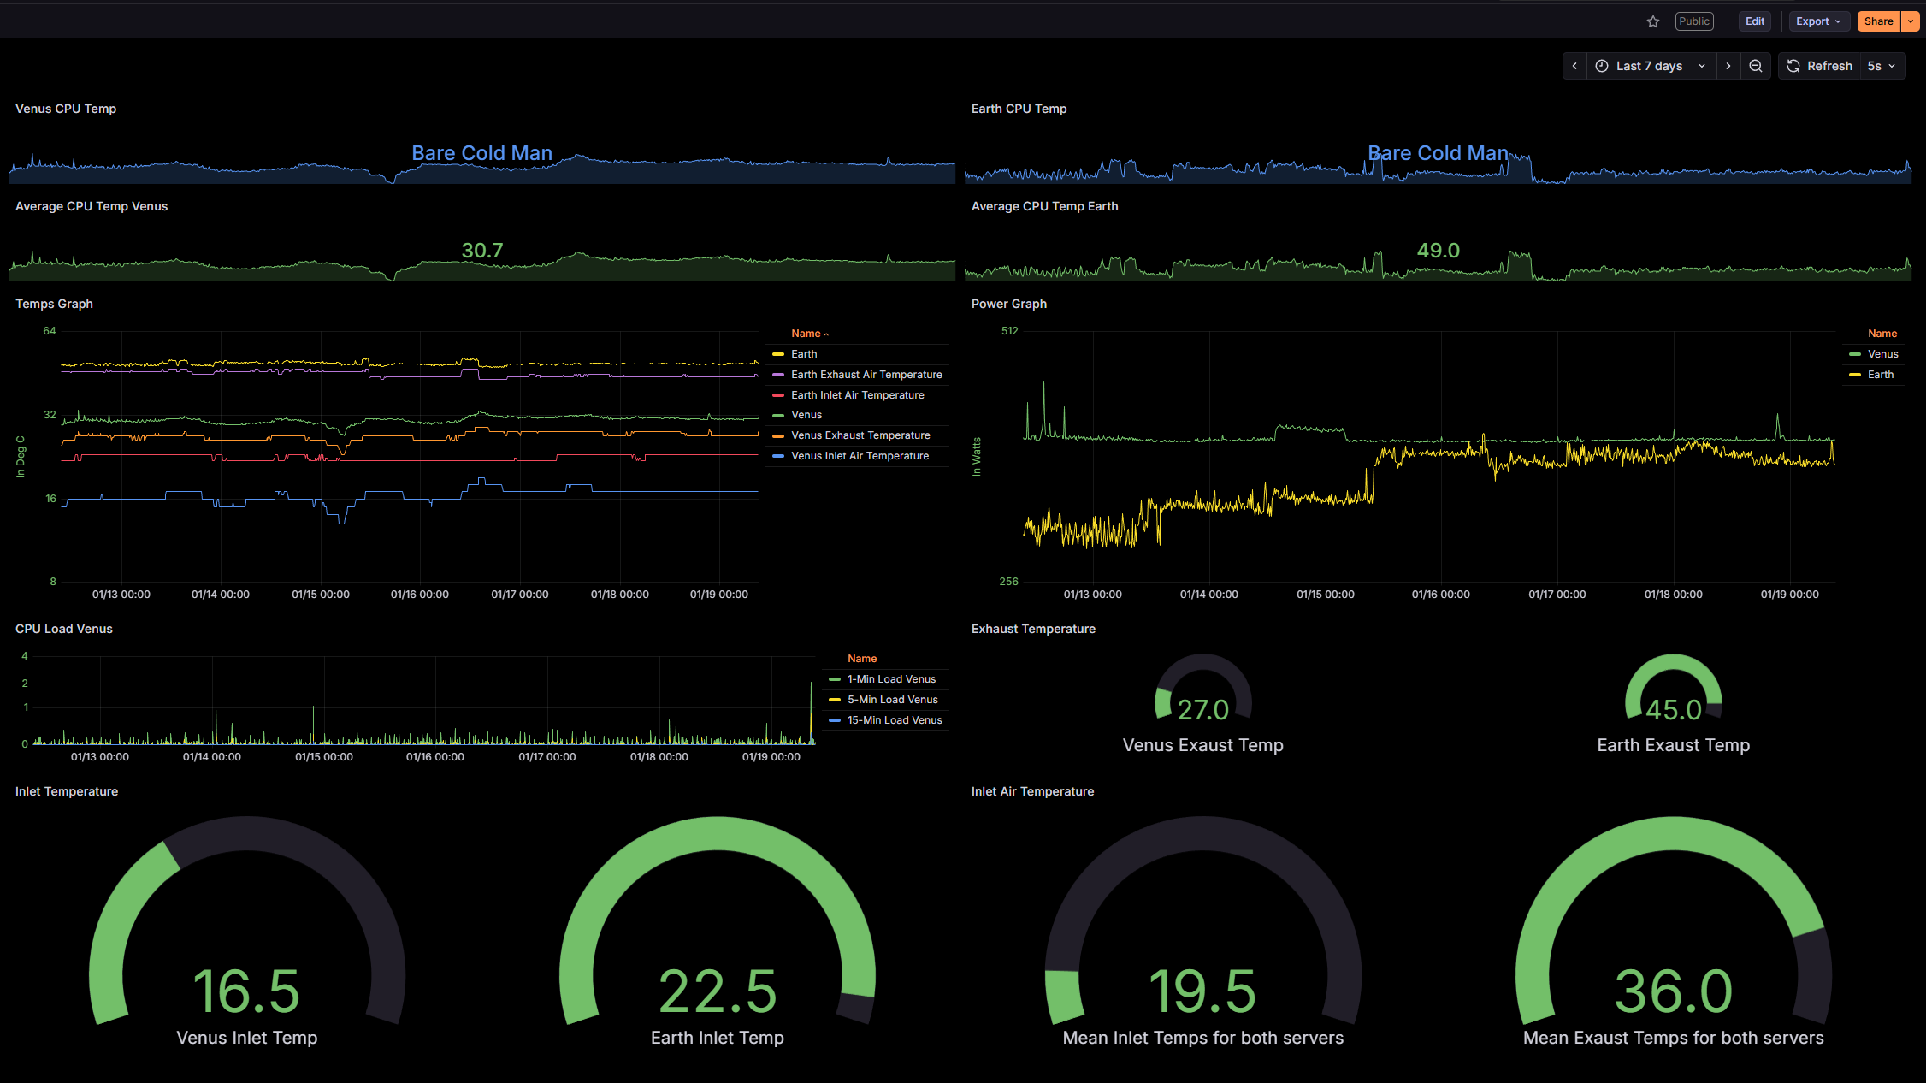The image size is (1926, 1083).
Task: Star this dashboard as a favorite
Action: click(x=1652, y=21)
